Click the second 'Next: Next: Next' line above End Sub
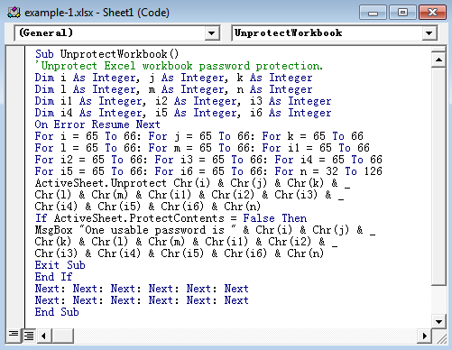 (142, 300)
